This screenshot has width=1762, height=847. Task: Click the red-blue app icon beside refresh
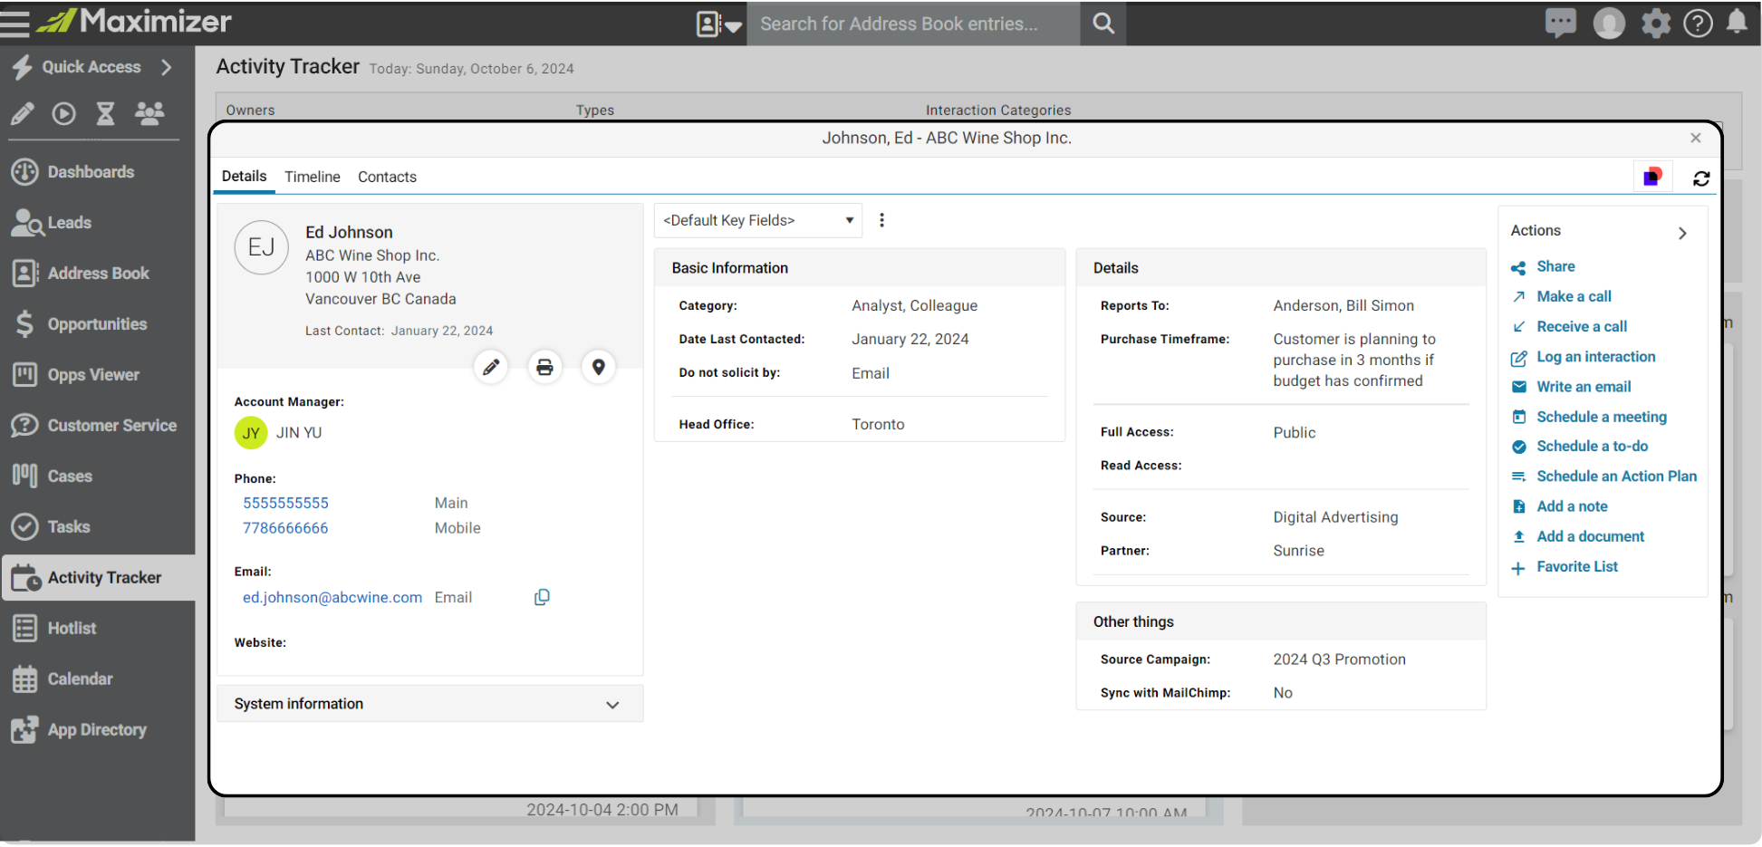point(1652,177)
